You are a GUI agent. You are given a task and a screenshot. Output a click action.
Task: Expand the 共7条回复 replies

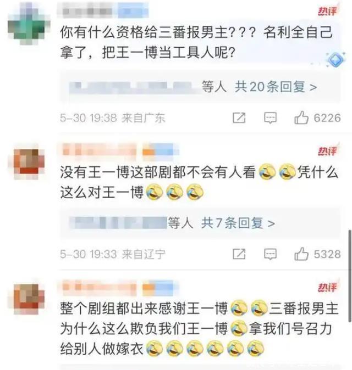tap(238, 223)
